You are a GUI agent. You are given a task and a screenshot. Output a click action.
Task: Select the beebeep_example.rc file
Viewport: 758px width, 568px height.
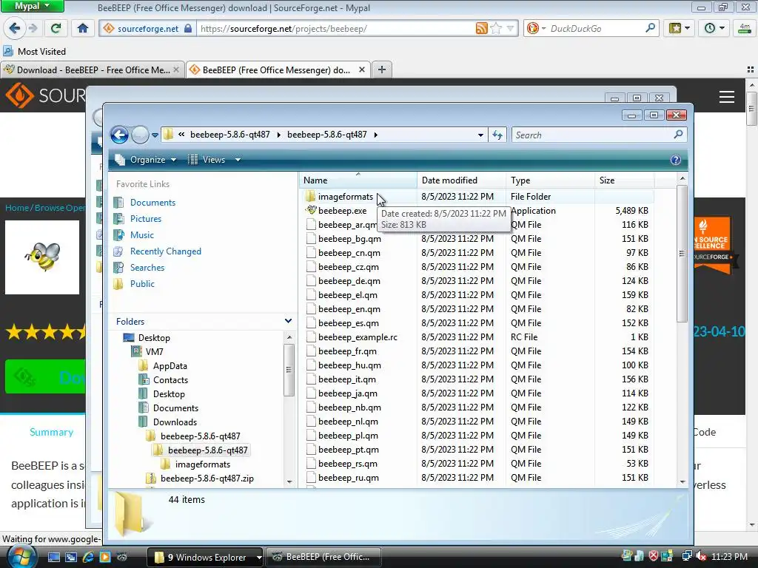tap(358, 337)
